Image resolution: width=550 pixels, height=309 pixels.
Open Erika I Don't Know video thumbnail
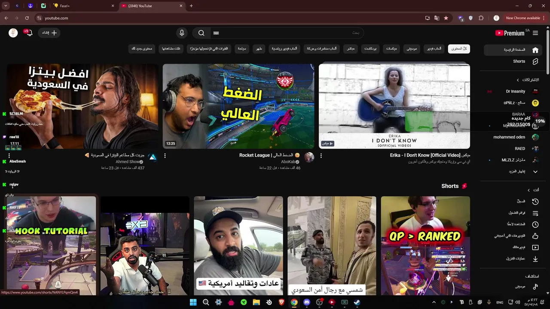pyautogui.click(x=394, y=106)
